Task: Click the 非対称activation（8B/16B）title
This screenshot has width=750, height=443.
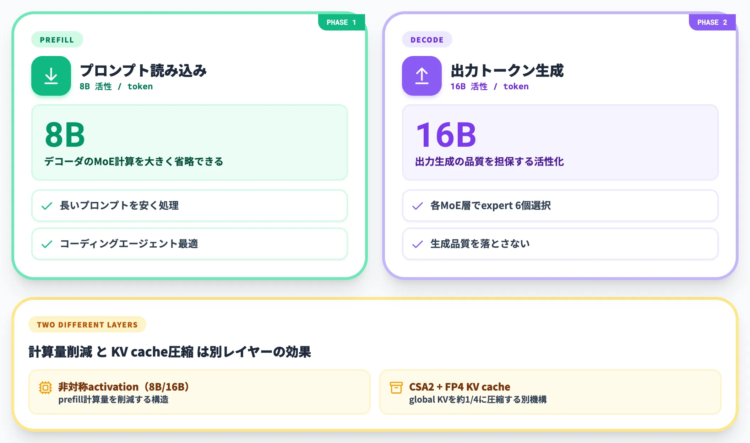Action: pos(124,387)
